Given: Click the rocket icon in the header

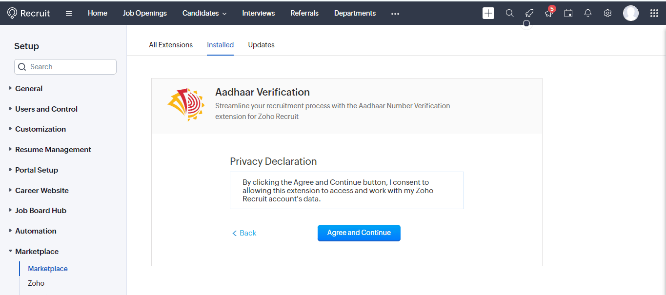Looking at the screenshot, I should pos(529,13).
